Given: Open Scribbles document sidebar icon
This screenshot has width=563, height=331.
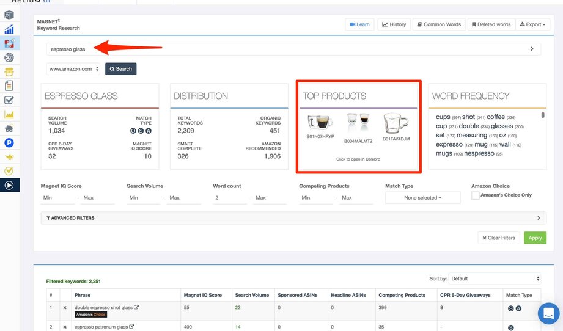Looking at the screenshot, I should click(9, 85).
